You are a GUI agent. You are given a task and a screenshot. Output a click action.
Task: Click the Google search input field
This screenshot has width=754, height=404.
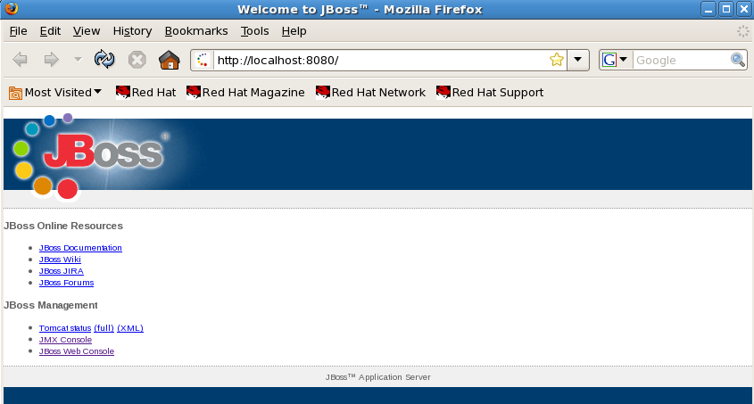[x=681, y=60]
